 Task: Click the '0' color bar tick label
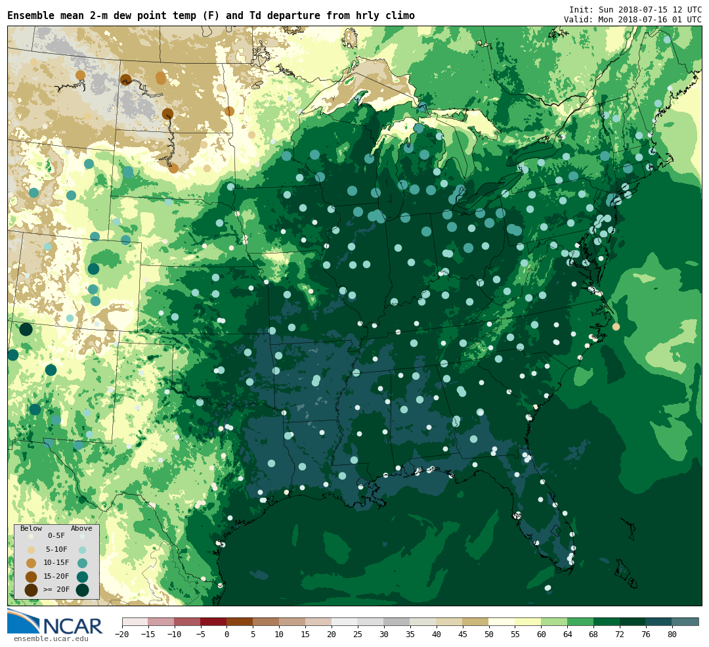(227, 635)
